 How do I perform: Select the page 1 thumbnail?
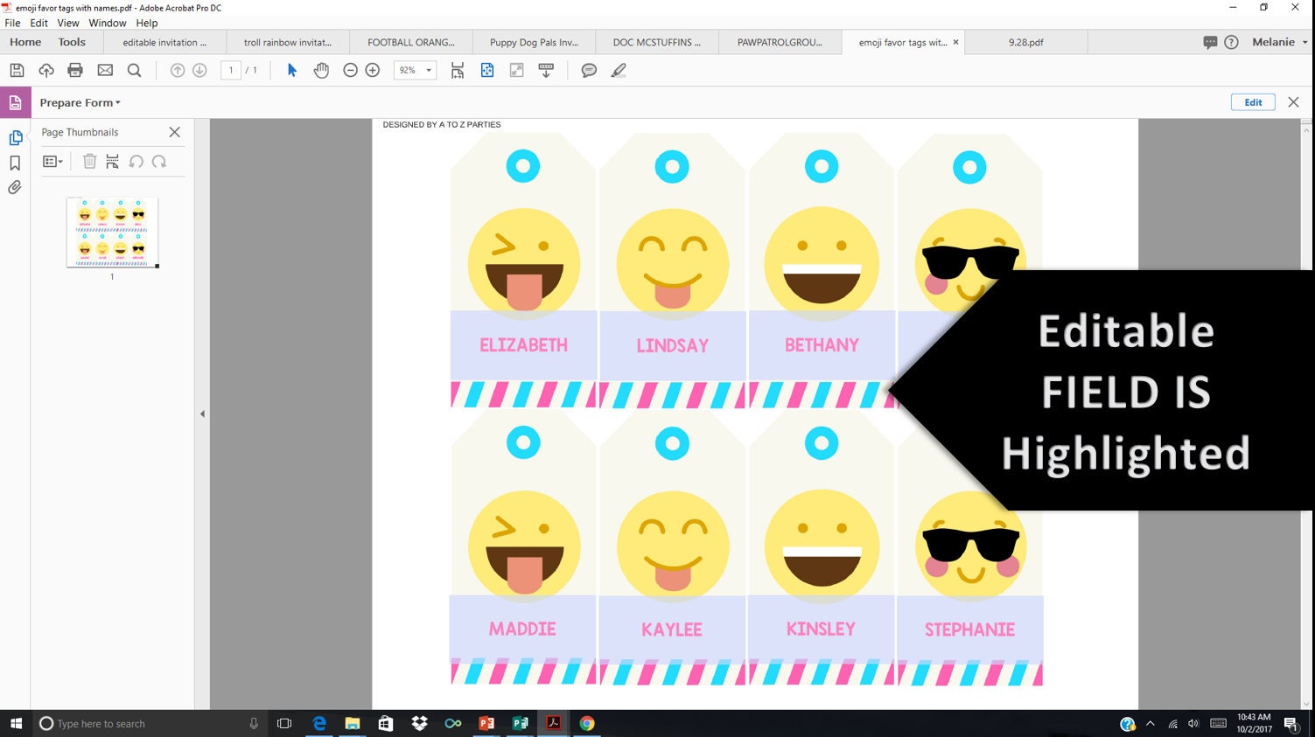coord(111,231)
